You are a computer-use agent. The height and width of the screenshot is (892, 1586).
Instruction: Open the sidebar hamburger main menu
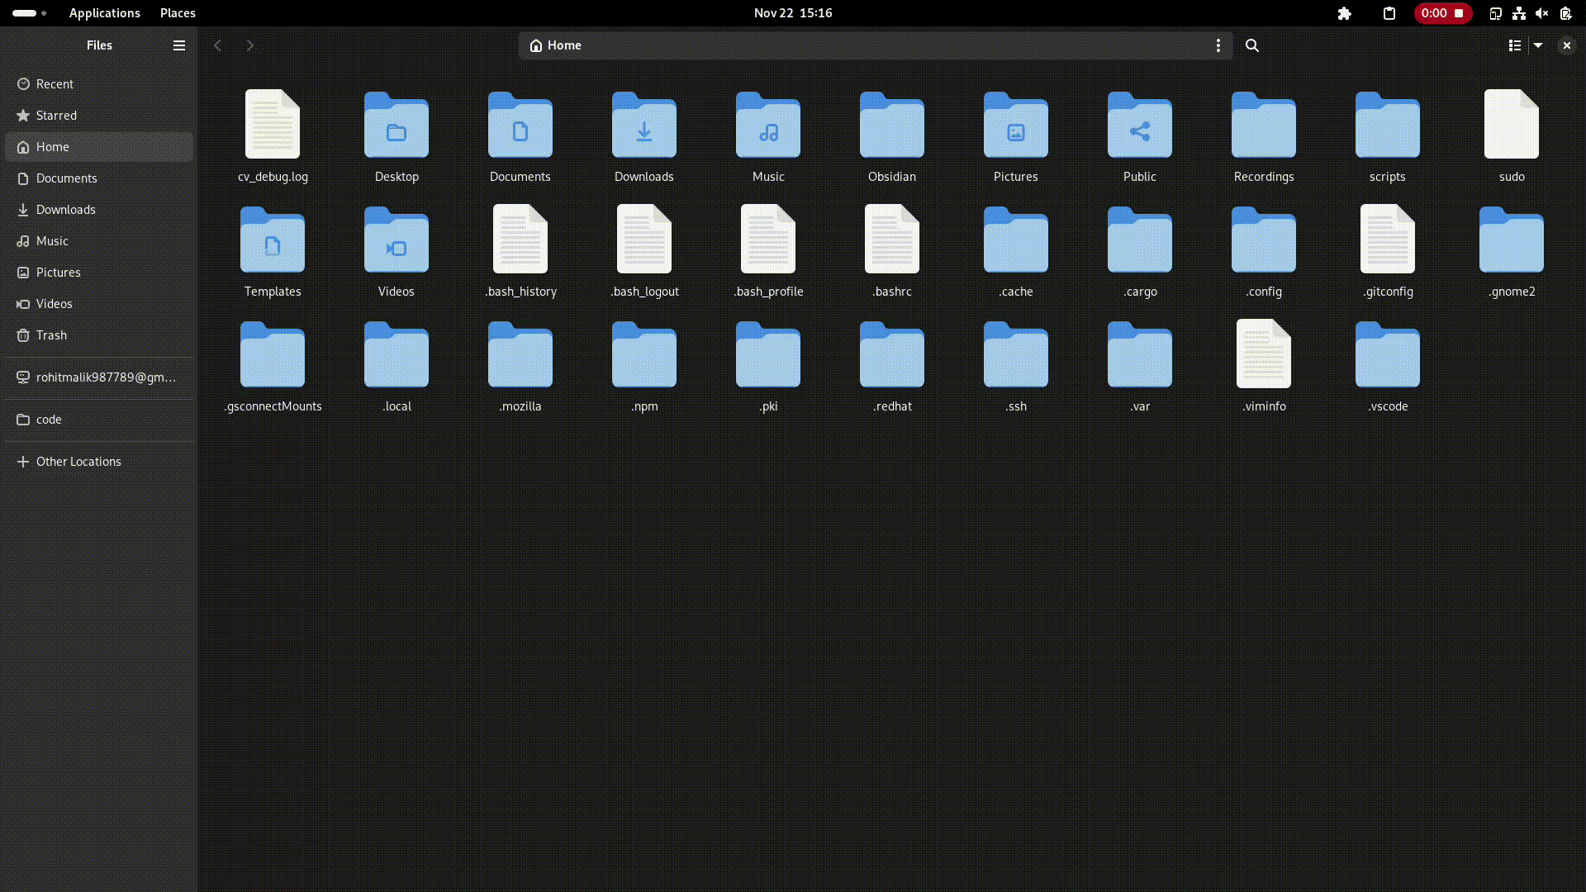point(178,45)
